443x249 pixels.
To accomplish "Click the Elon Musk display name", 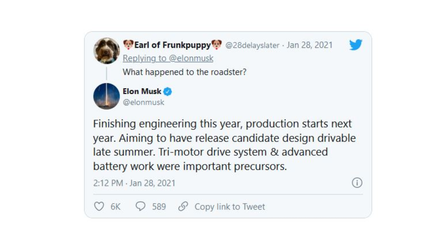I will [x=142, y=91].
